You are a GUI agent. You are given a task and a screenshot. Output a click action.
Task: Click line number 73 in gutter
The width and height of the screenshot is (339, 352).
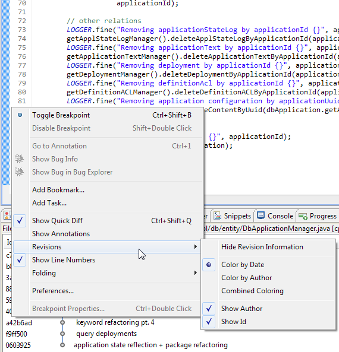coord(22,30)
